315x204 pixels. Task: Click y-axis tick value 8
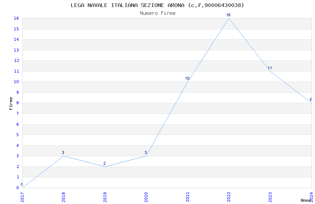(18, 103)
